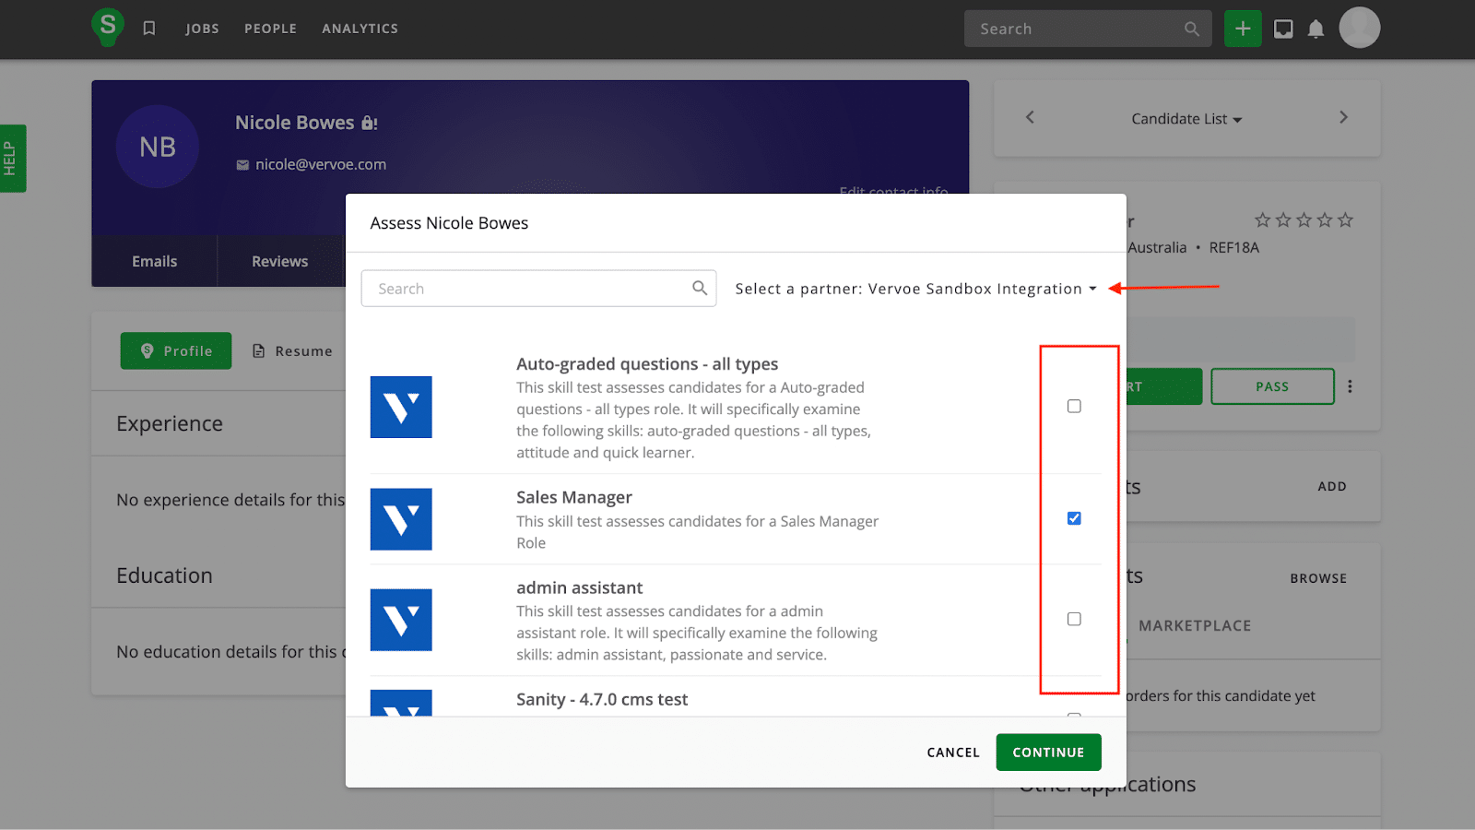Click the CONTINUE button in the modal

coord(1047,752)
